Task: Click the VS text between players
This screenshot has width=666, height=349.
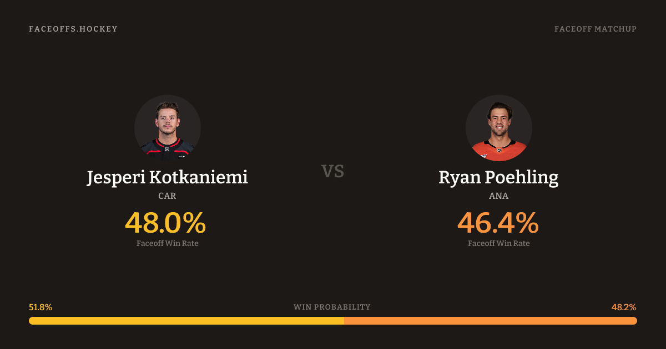Action: point(333,171)
